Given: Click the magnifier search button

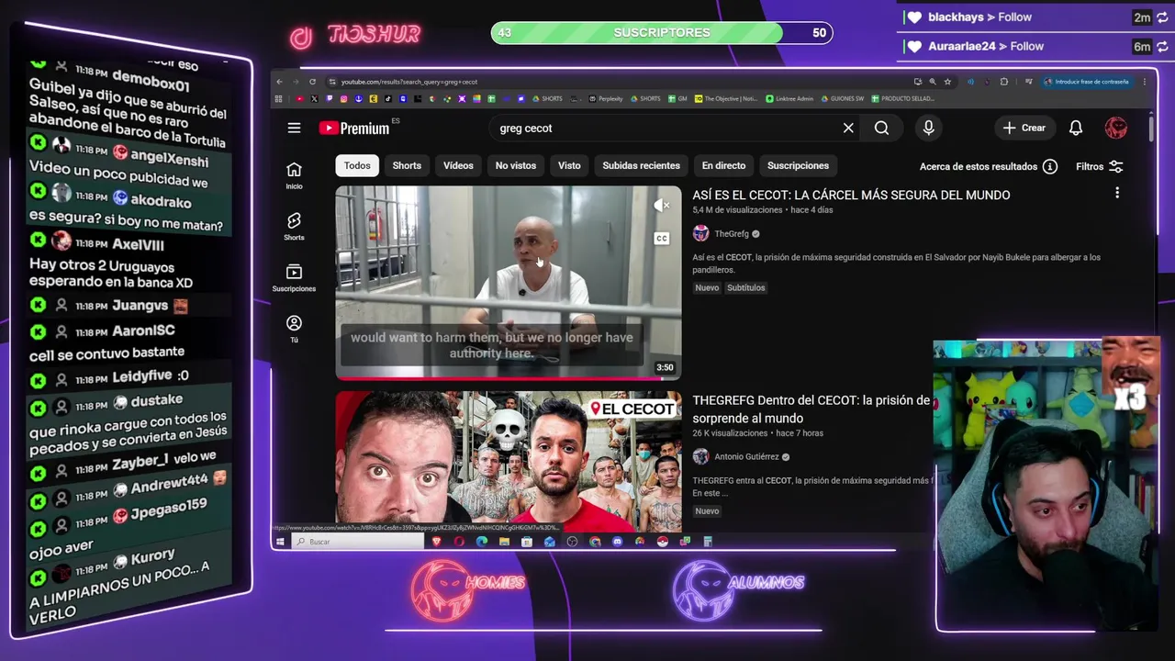Looking at the screenshot, I should [x=881, y=128].
